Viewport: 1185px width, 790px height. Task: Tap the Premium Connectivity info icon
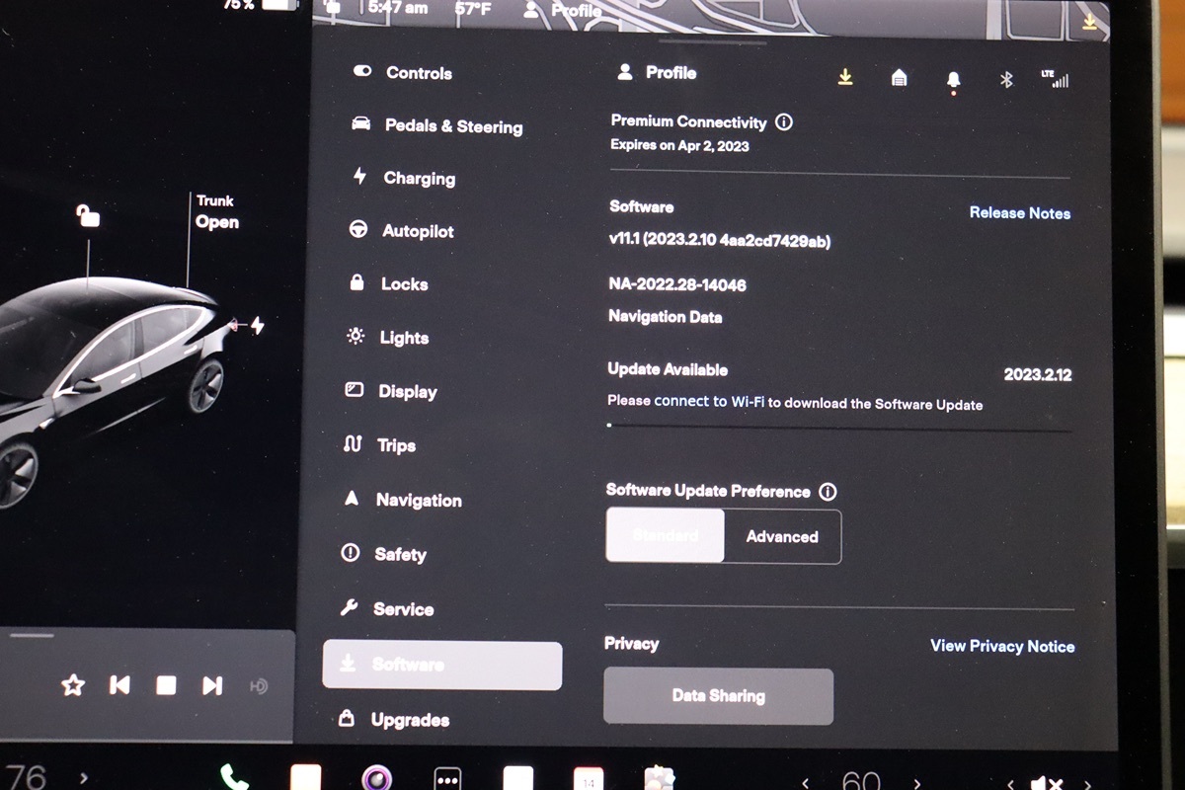784,122
